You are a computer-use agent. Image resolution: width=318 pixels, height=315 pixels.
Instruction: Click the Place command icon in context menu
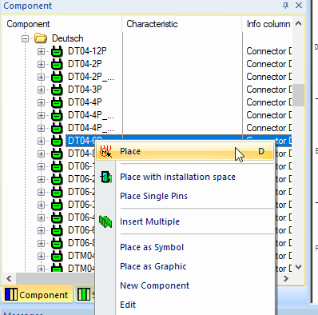(105, 151)
